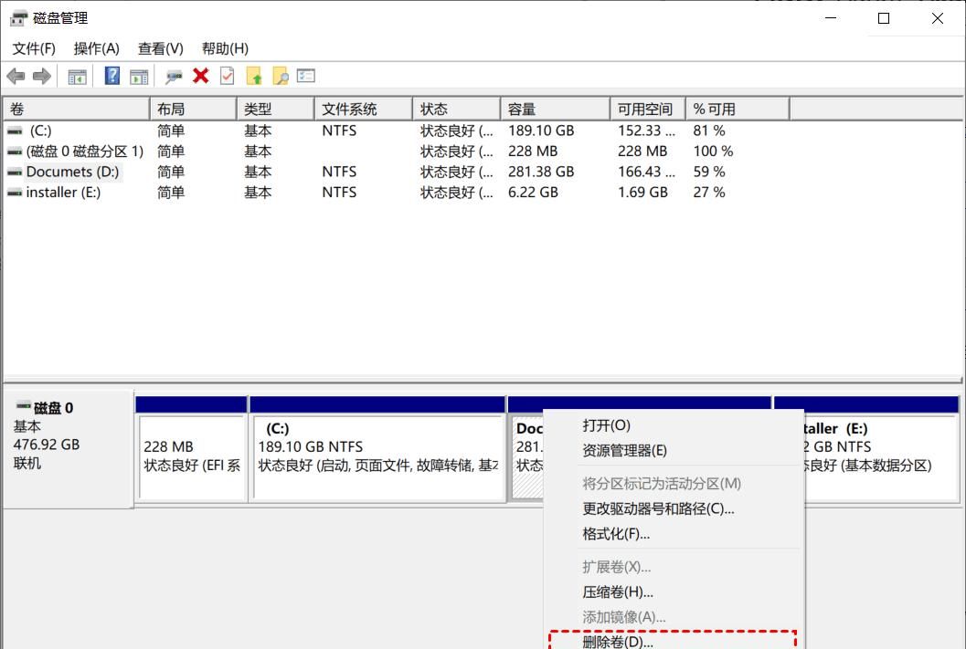Click the back arrow toolbar icon
Screen dimensions: 966x649
click(16, 77)
